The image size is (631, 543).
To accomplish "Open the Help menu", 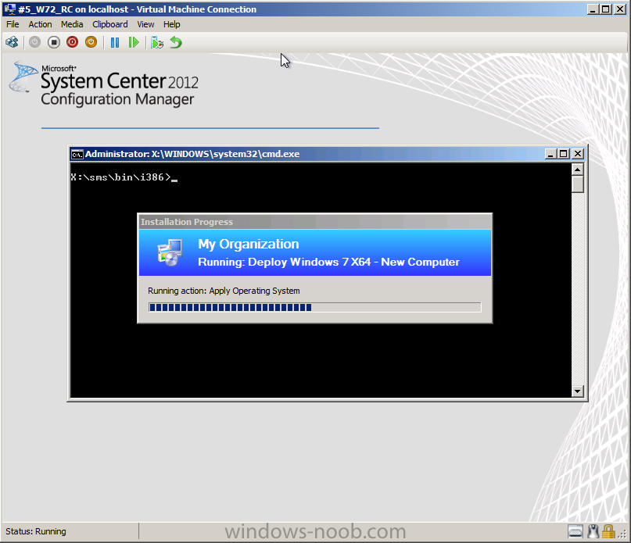I will [x=172, y=24].
